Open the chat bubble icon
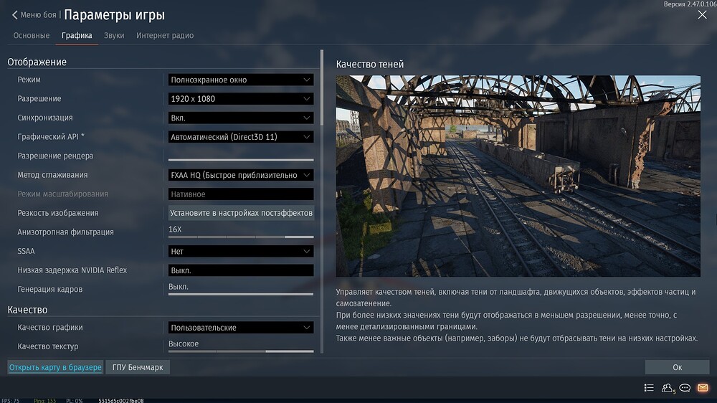The image size is (717, 403). click(x=685, y=388)
